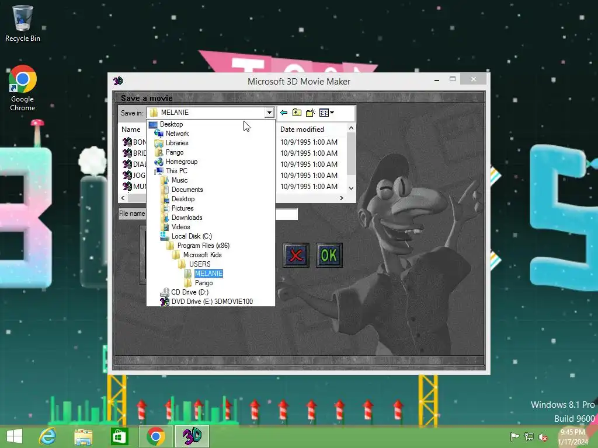Viewport: 598px width, 448px height.
Task: Go back with the green arrow icon
Action: click(x=284, y=113)
